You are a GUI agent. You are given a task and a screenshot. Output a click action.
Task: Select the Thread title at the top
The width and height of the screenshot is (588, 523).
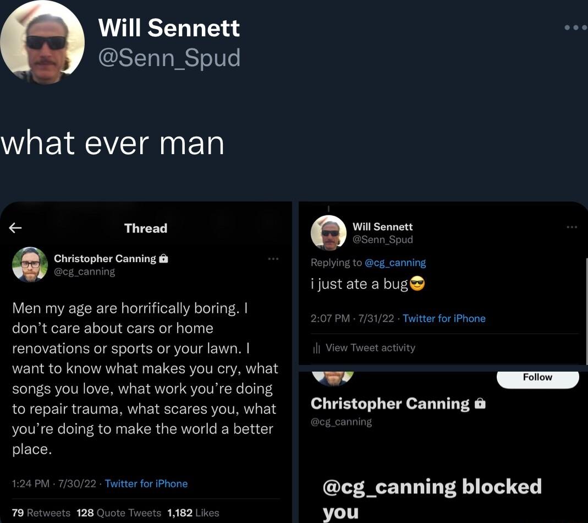145,228
